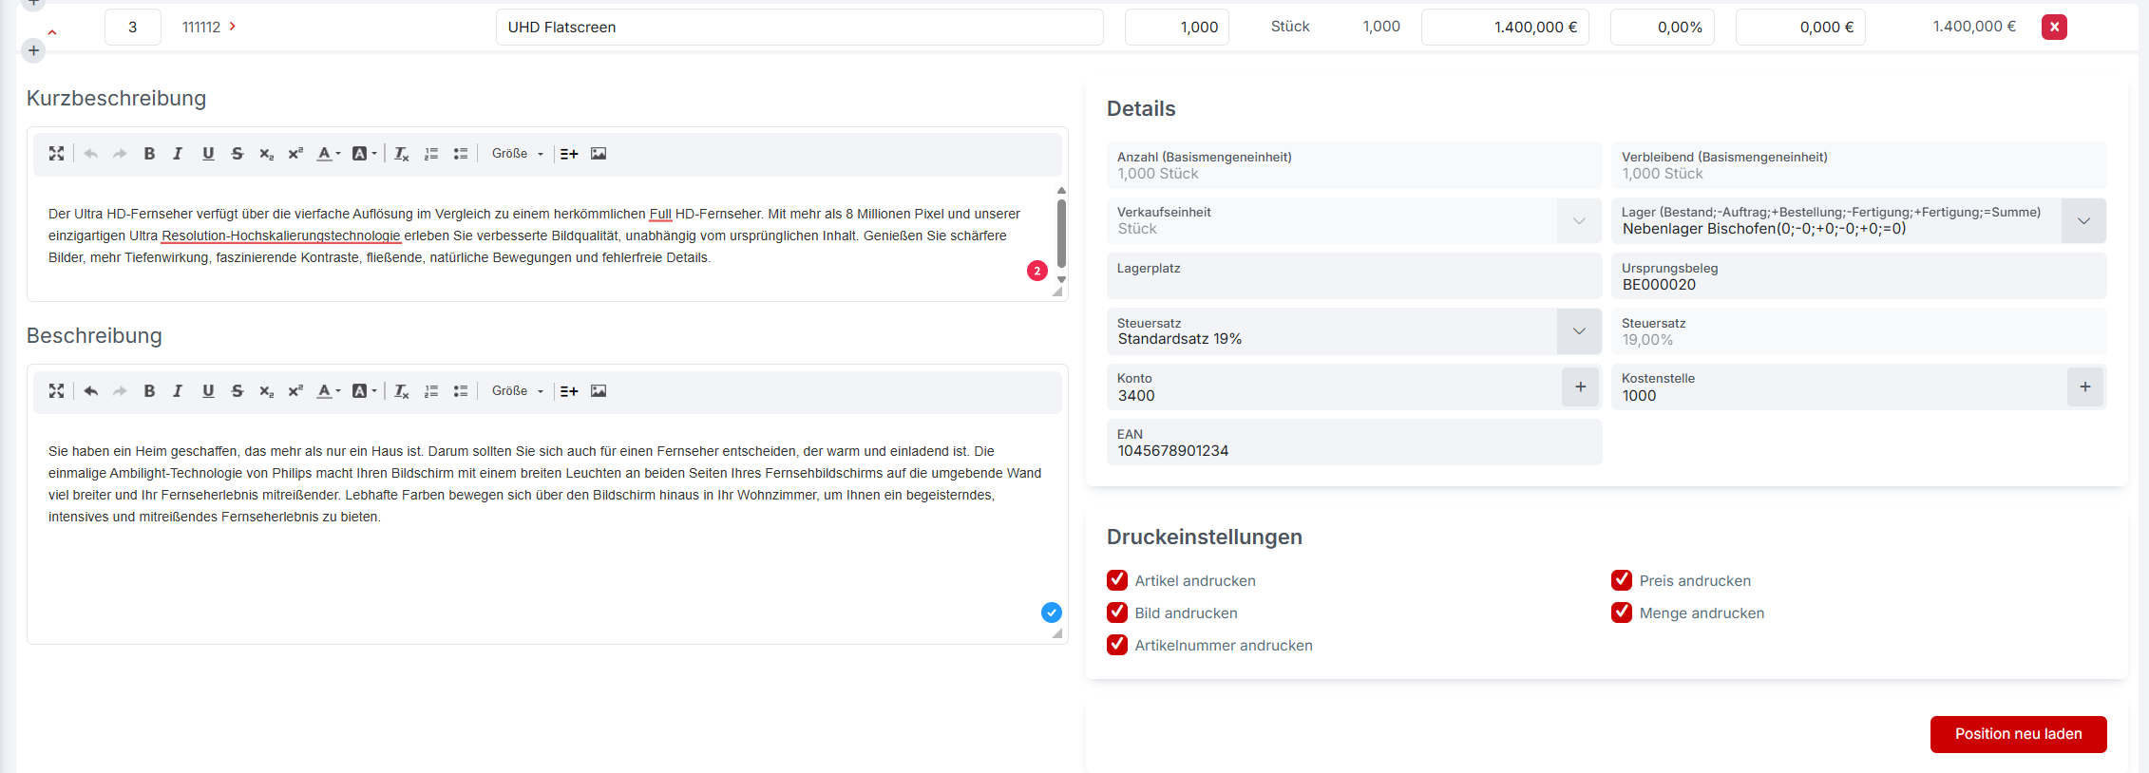
Task: Expand the Lager Nebenlager Bischofen dropdown
Action: [x=2083, y=221]
